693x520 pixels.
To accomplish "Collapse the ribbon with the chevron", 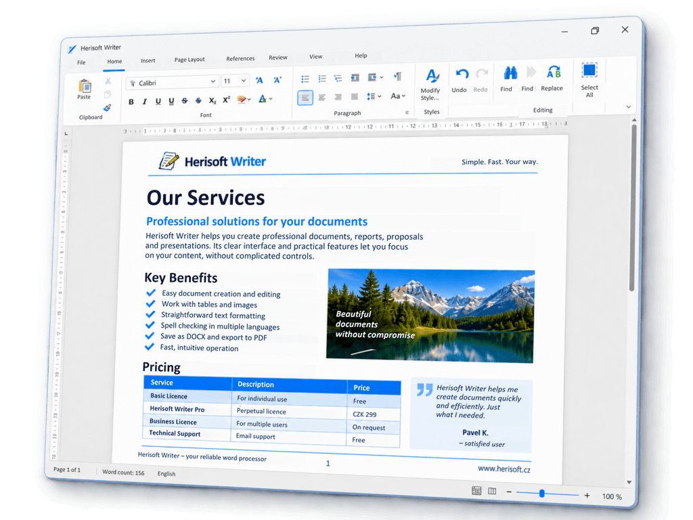I will pyautogui.click(x=629, y=107).
